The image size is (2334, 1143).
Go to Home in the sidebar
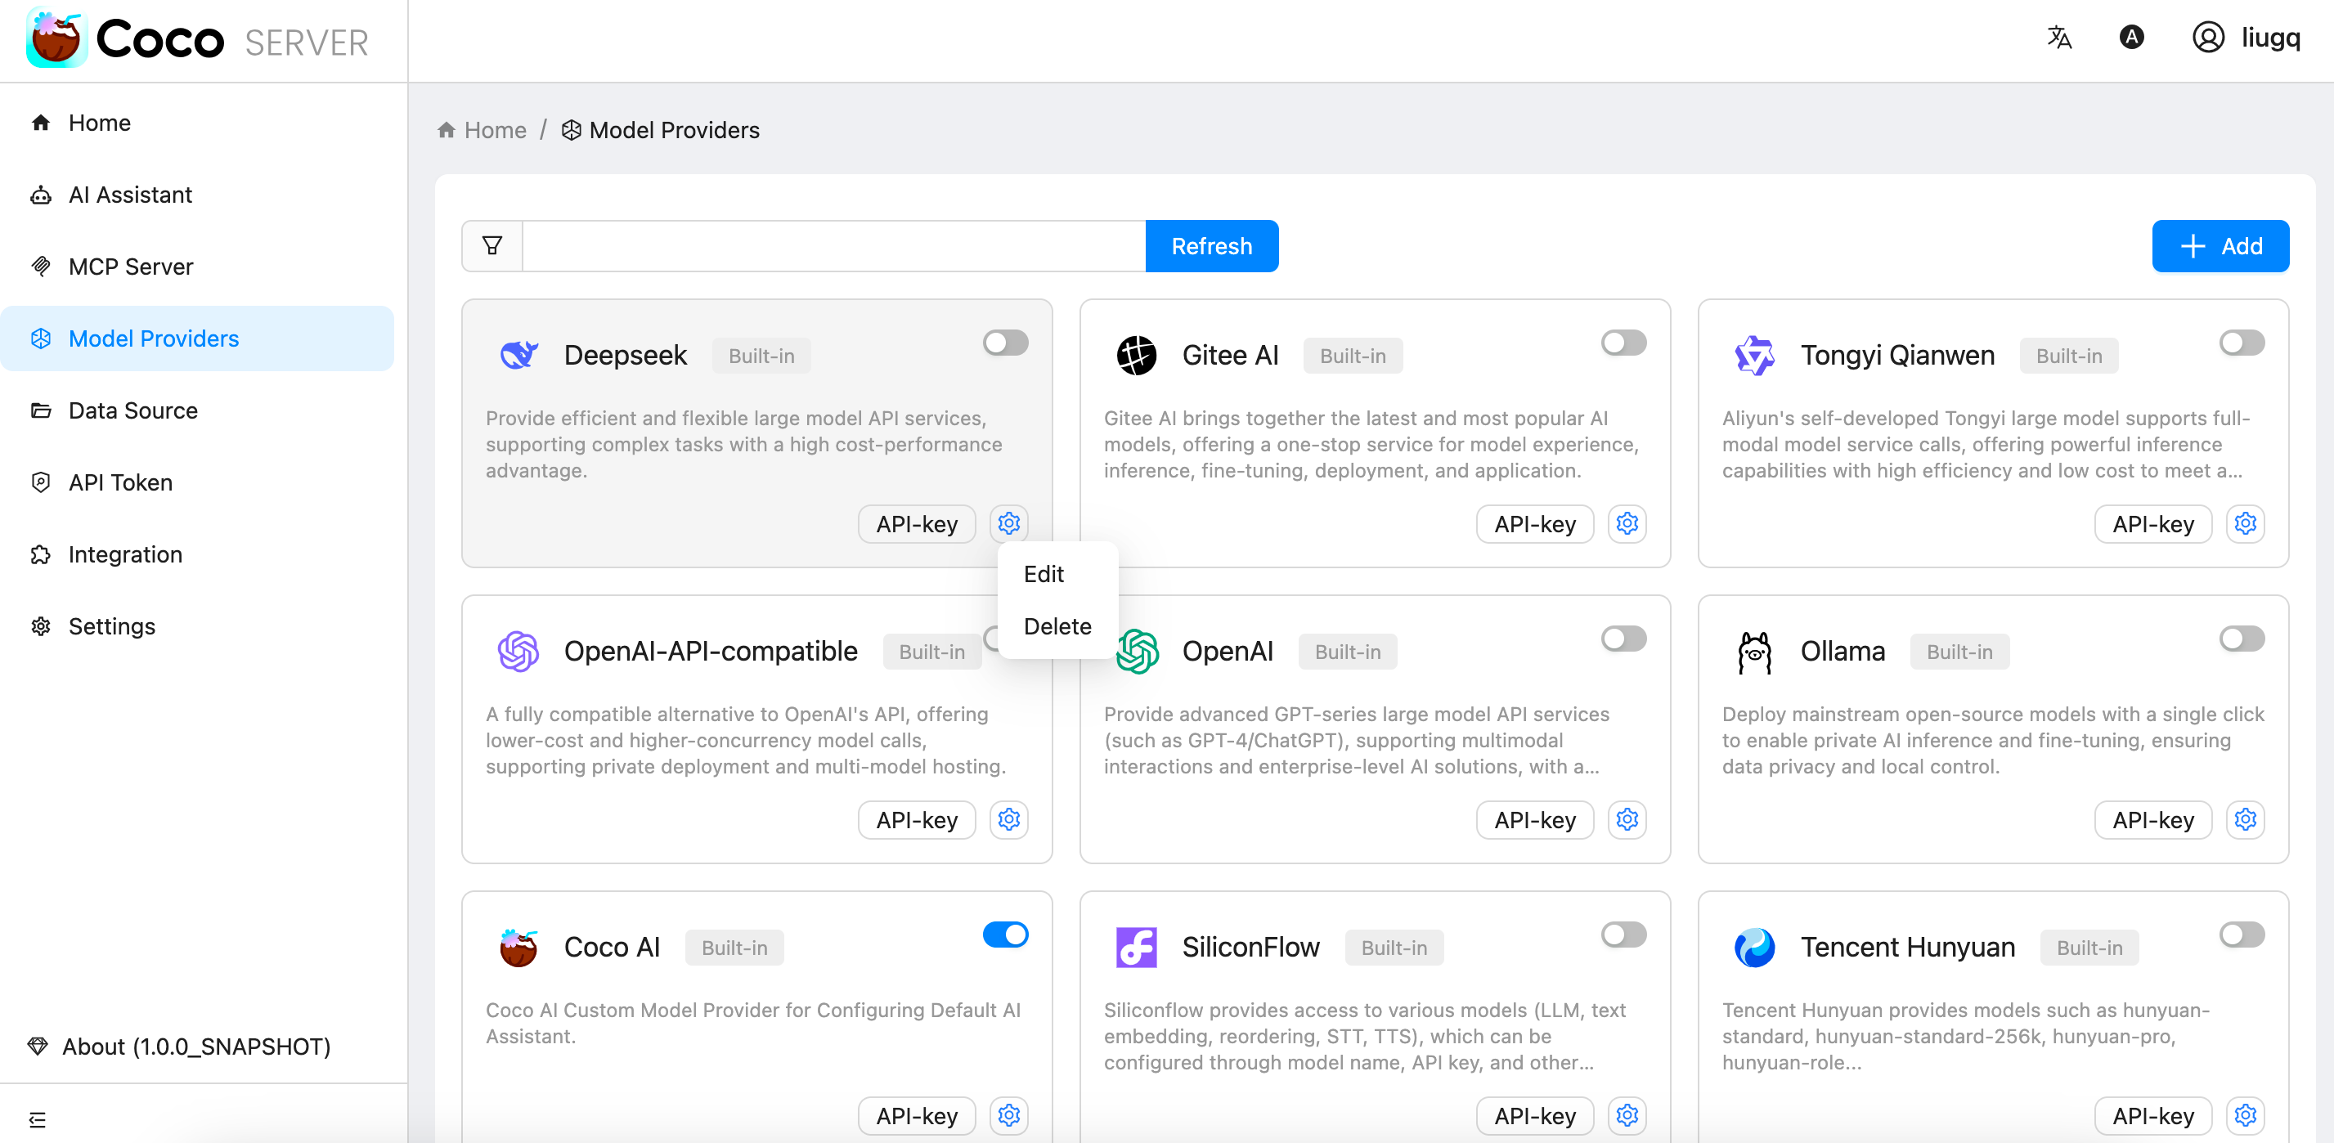click(198, 123)
